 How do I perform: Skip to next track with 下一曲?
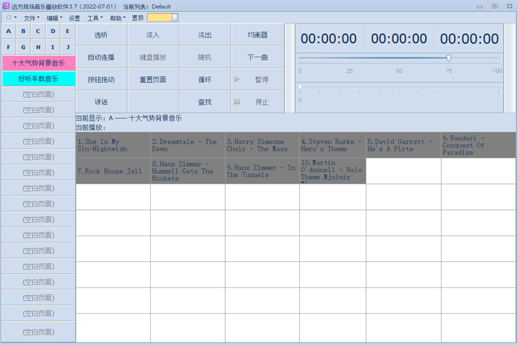(257, 58)
